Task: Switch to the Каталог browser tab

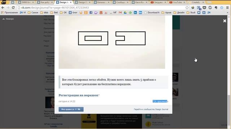Action: 101,3
